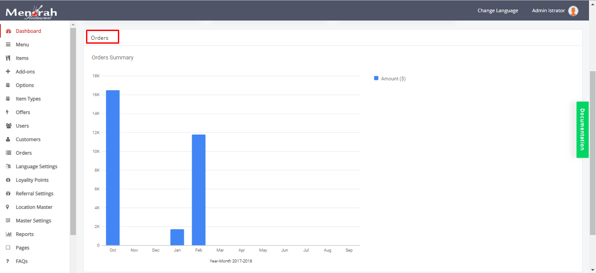Screen dimensions: 596x273
Task: Go to Customers in sidebar
Action: pyautogui.click(x=28, y=139)
